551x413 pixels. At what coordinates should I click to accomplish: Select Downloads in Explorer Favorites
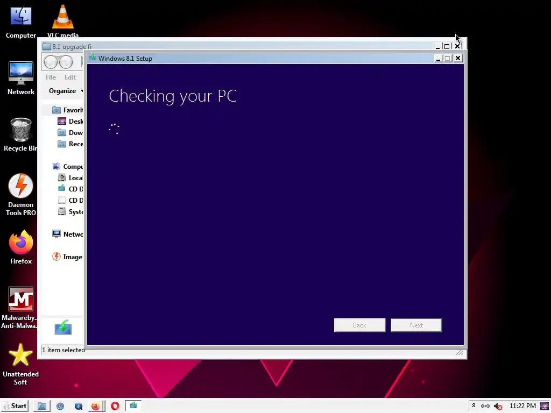point(70,133)
